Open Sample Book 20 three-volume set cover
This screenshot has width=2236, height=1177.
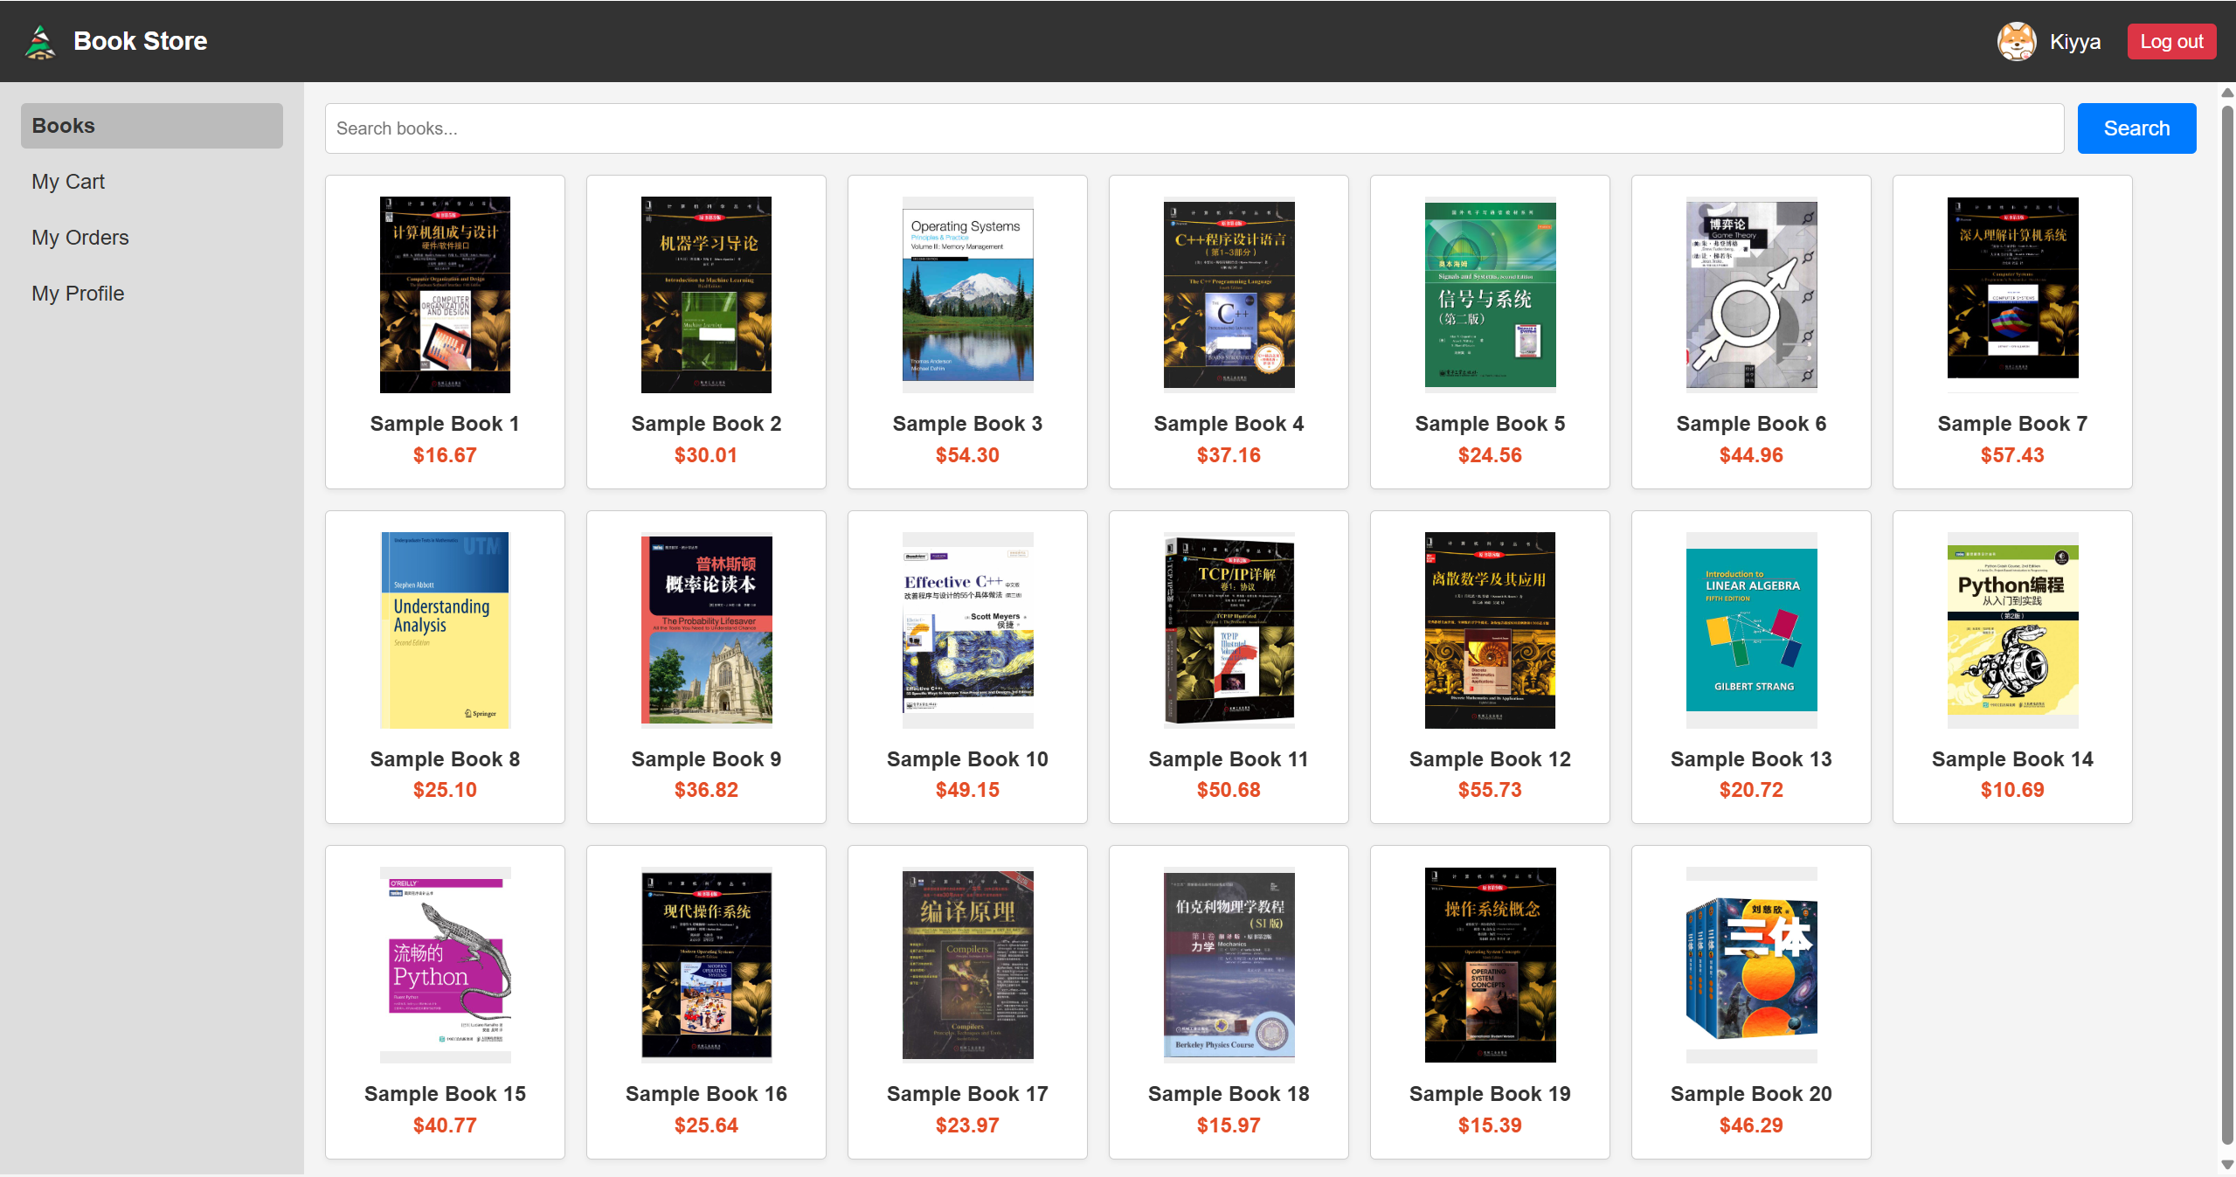pyautogui.click(x=1750, y=965)
